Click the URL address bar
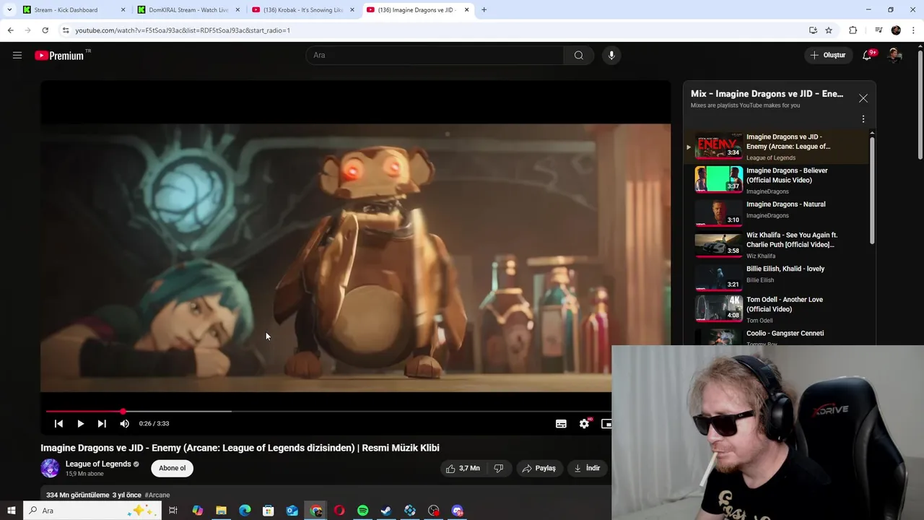This screenshot has height=520, width=924. click(x=433, y=30)
